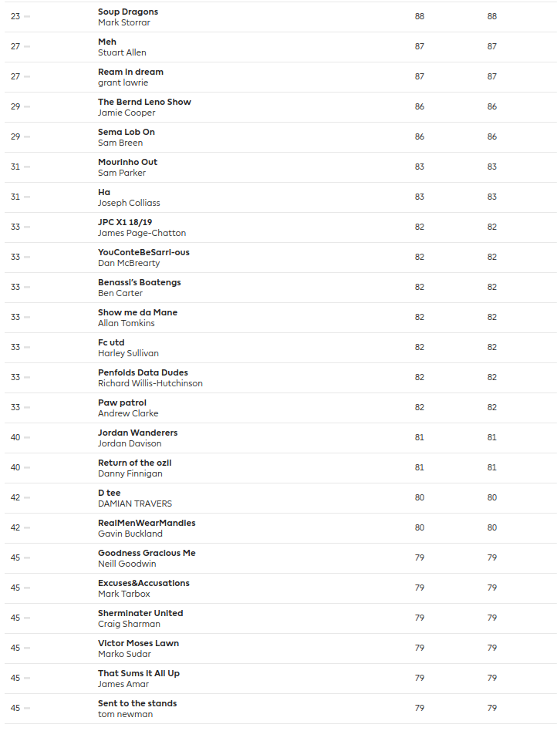The width and height of the screenshot is (557, 731).
Task: Open the Ream in dream team
Action: (130, 72)
